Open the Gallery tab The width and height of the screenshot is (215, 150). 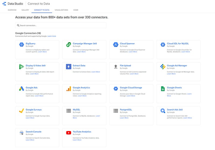tap(25, 10)
